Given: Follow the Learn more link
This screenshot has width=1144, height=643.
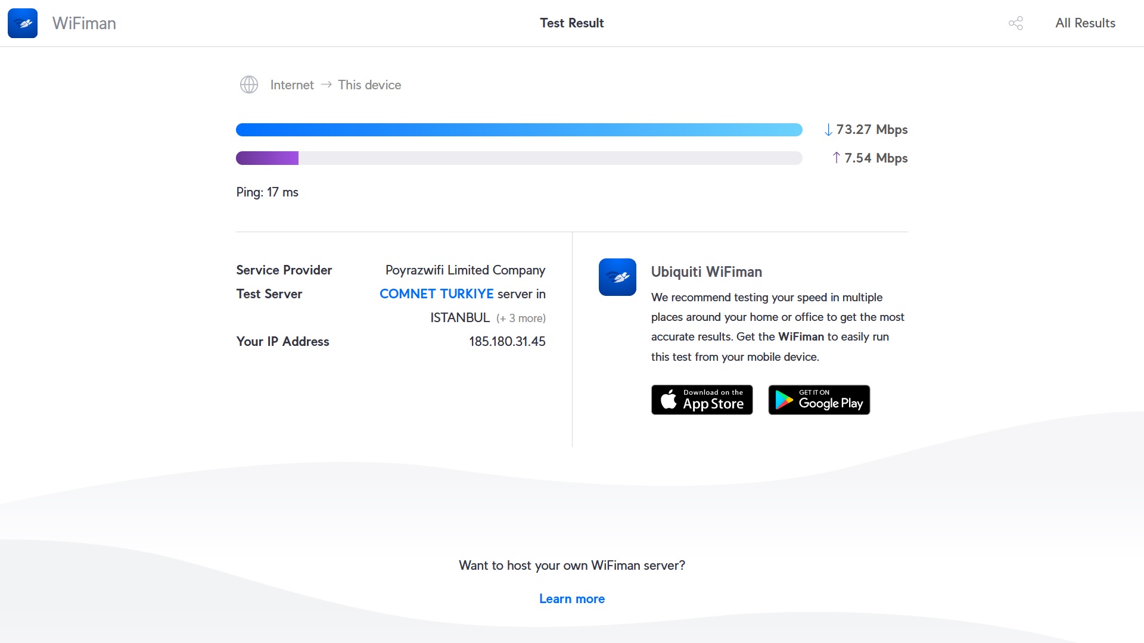Looking at the screenshot, I should tap(571, 598).
